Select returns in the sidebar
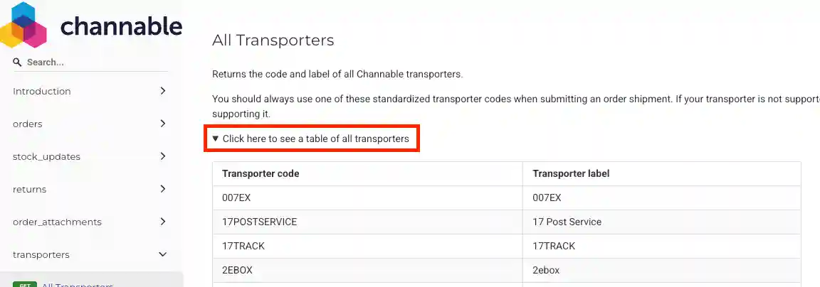820x287 pixels. [x=29, y=190]
